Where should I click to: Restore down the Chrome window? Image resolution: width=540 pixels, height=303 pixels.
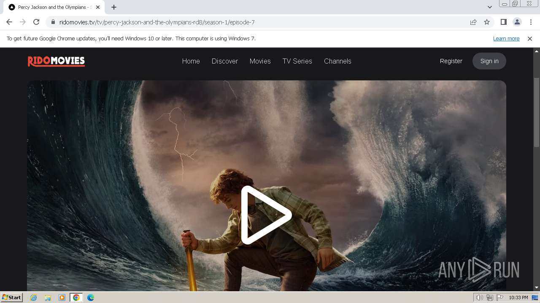515,4
